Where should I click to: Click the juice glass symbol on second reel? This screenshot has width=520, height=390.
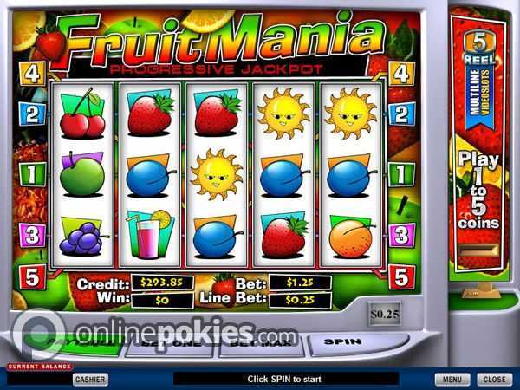(x=150, y=235)
